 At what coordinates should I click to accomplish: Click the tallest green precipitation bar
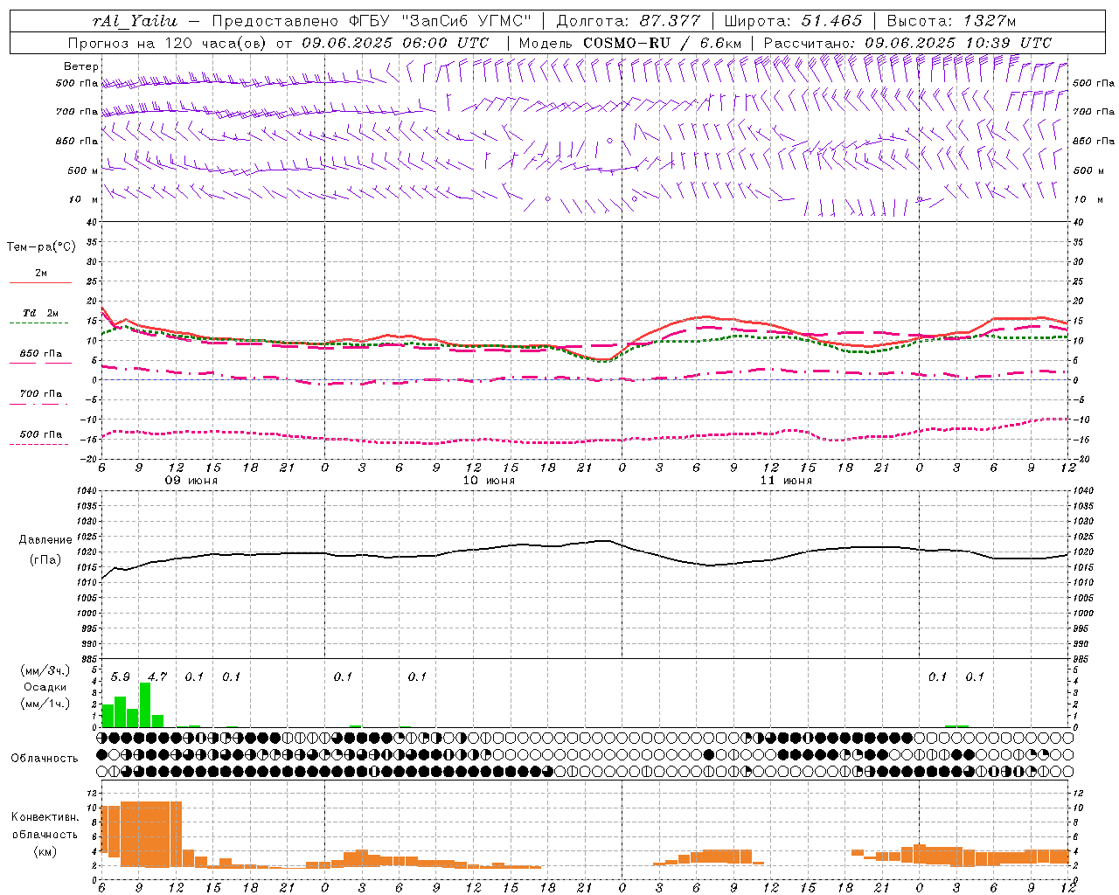coord(145,704)
